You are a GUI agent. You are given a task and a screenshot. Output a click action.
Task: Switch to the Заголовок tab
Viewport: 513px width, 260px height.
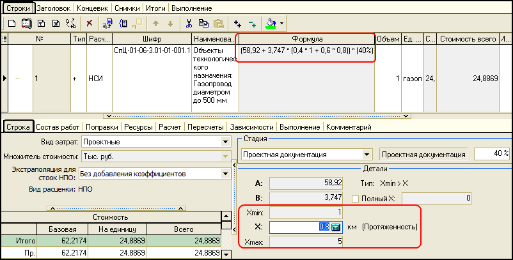tap(54, 9)
